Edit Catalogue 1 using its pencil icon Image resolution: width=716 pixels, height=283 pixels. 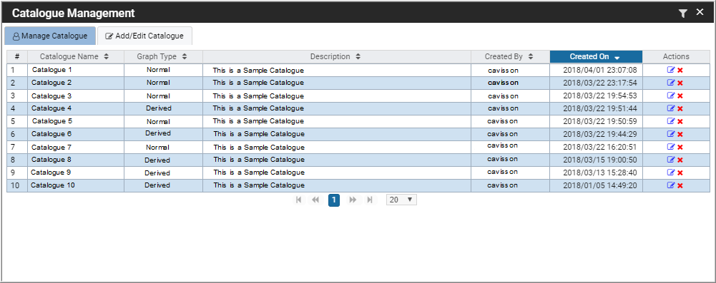(x=671, y=70)
